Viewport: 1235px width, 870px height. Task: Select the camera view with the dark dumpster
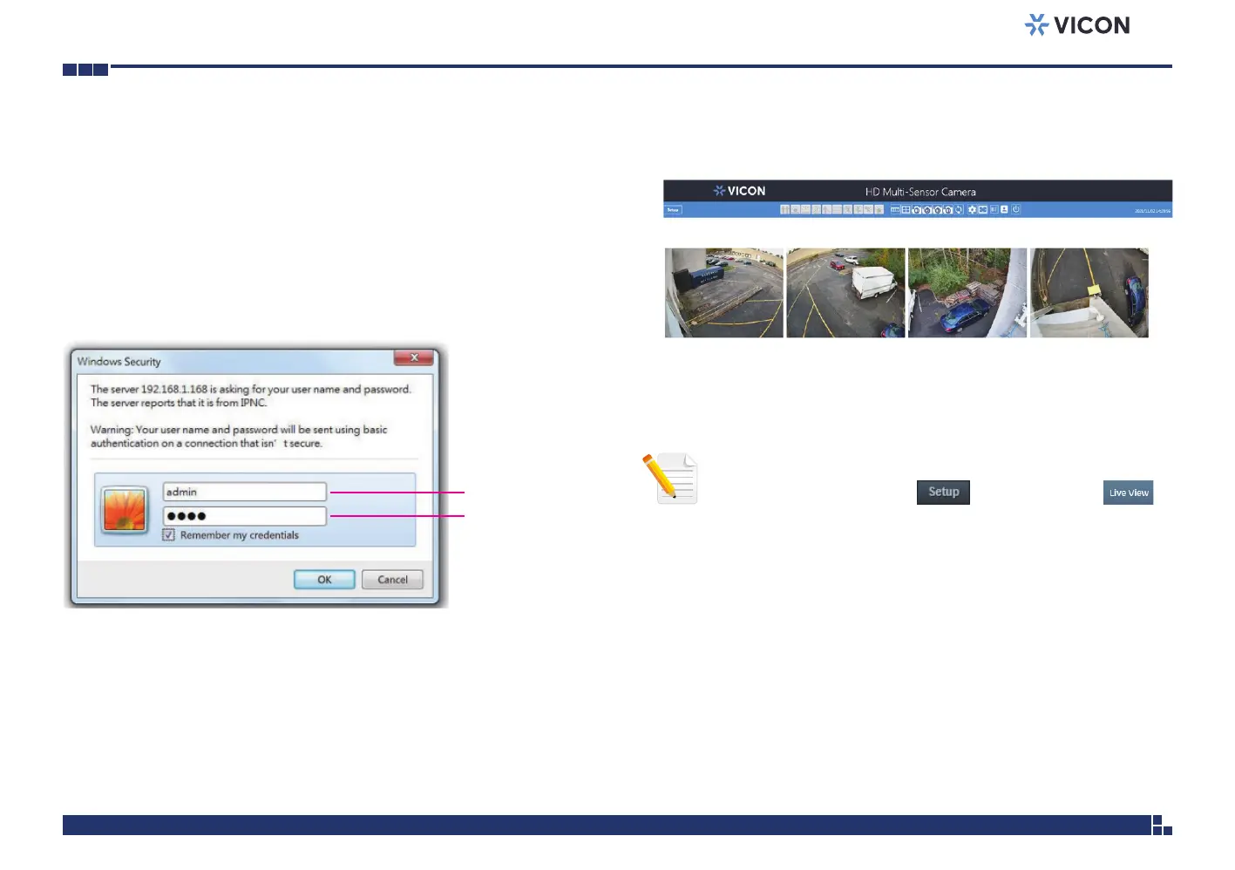tap(724, 293)
